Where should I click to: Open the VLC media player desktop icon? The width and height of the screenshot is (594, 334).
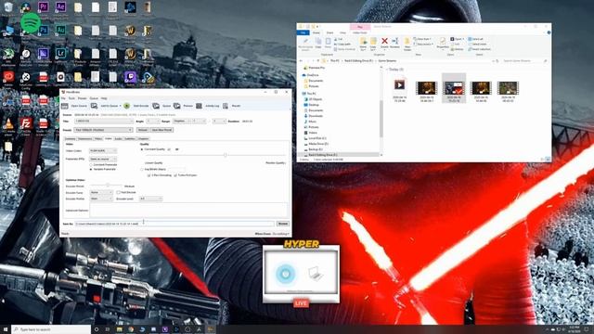(8, 123)
